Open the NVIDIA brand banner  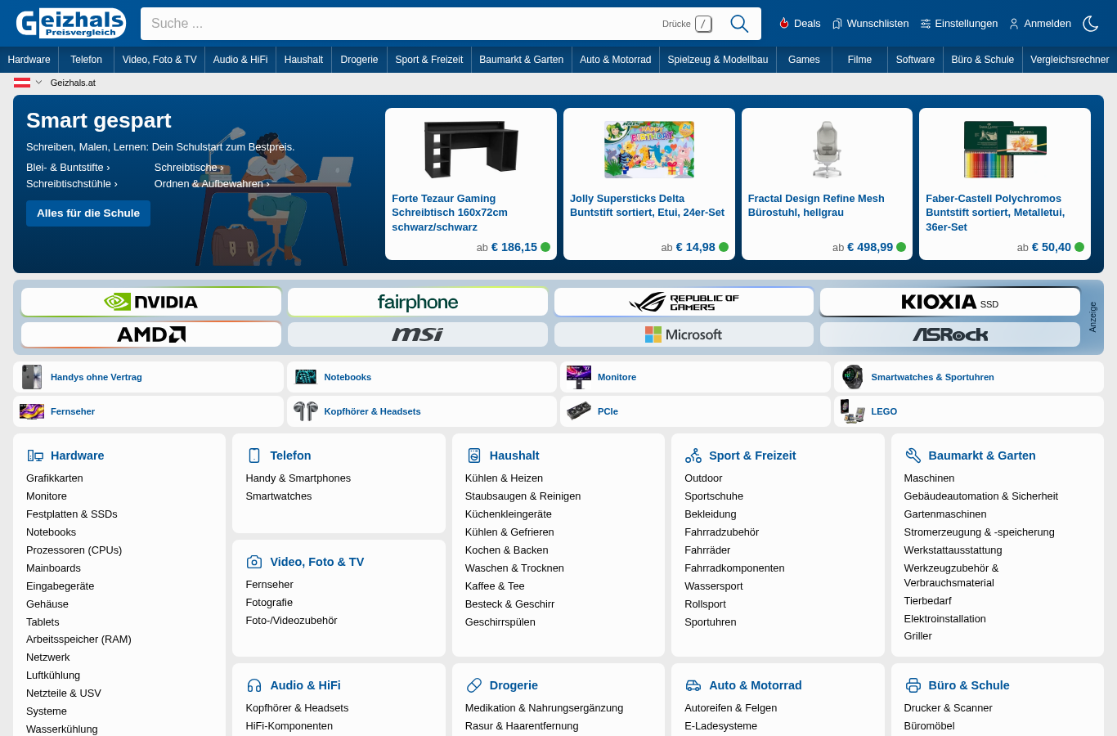(151, 302)
